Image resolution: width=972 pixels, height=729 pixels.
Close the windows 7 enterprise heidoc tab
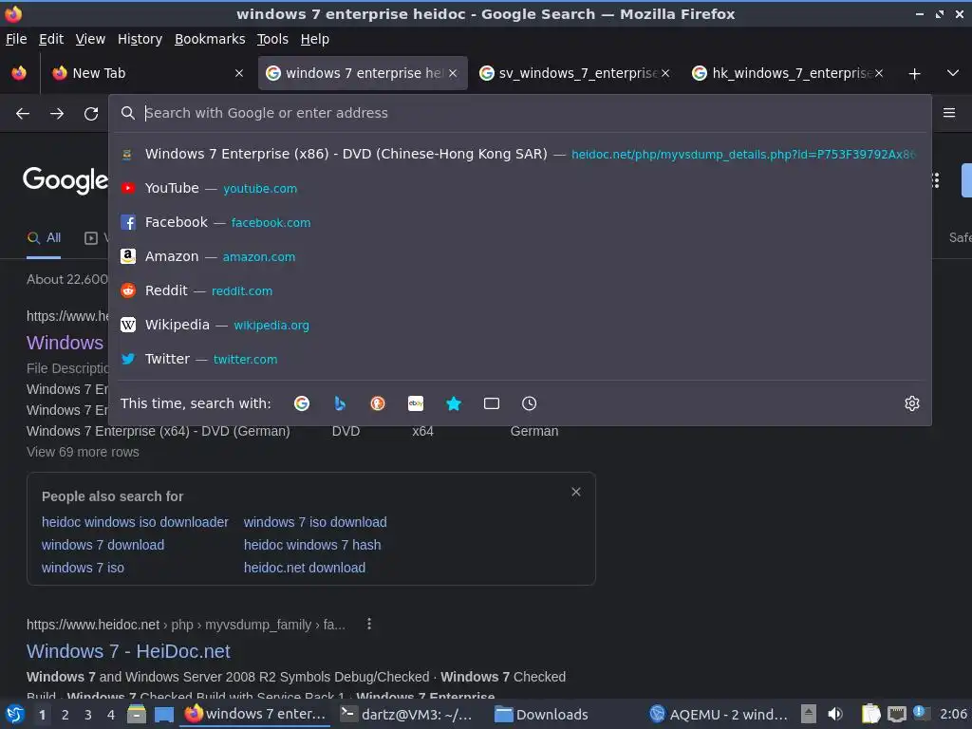[x=453, y=73]
